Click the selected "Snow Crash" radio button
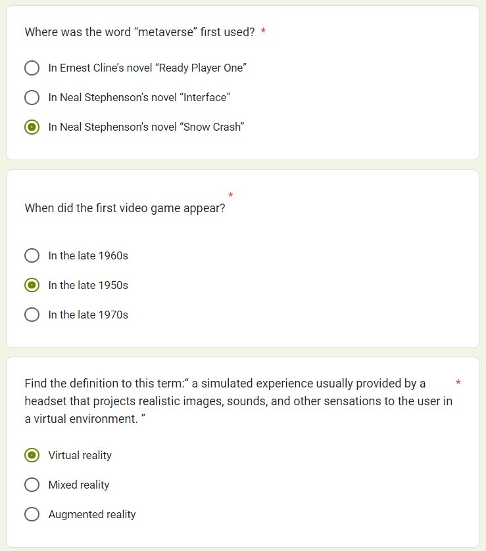This screenshot has height=551, width=486. click(32, 127)
